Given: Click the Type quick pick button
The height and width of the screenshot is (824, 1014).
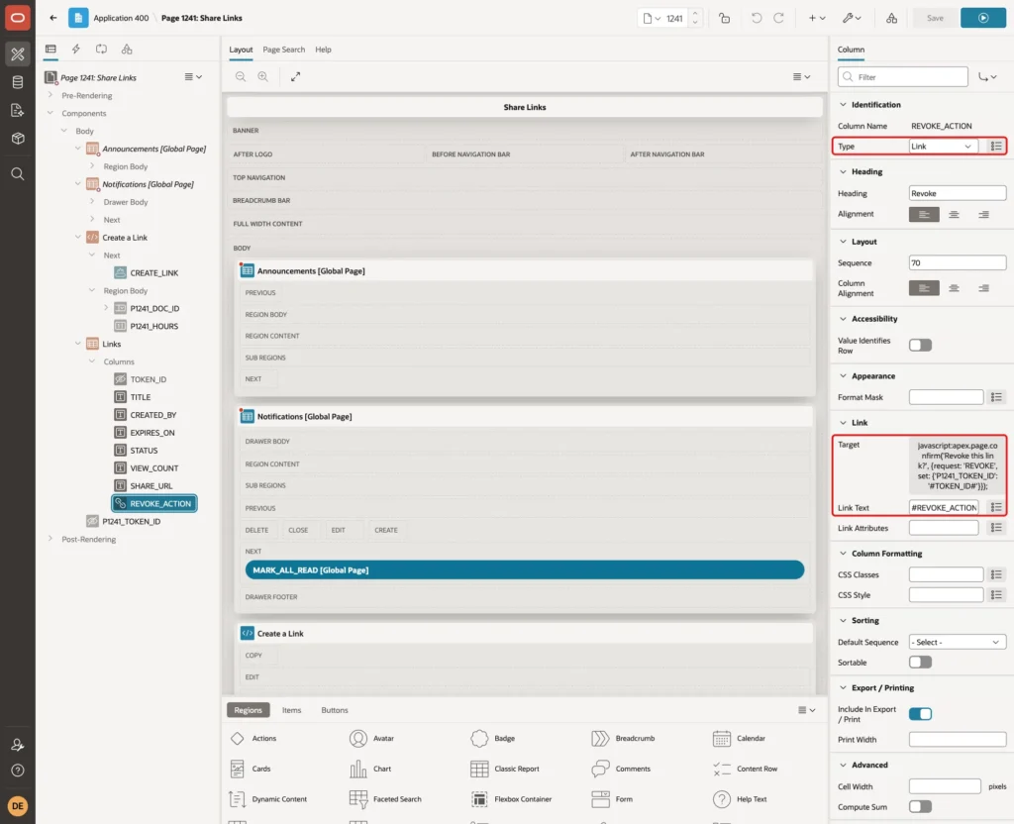Looking at the screenshot, I should point(996,147).
